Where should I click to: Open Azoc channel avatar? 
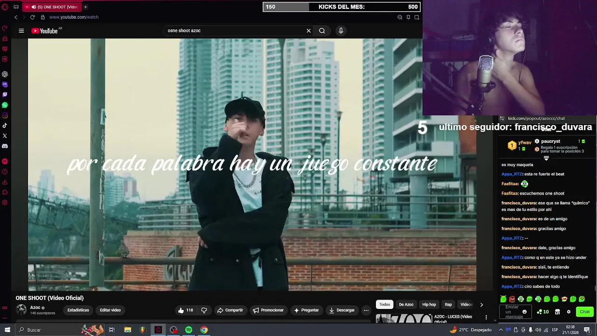(x=21, y=310)
